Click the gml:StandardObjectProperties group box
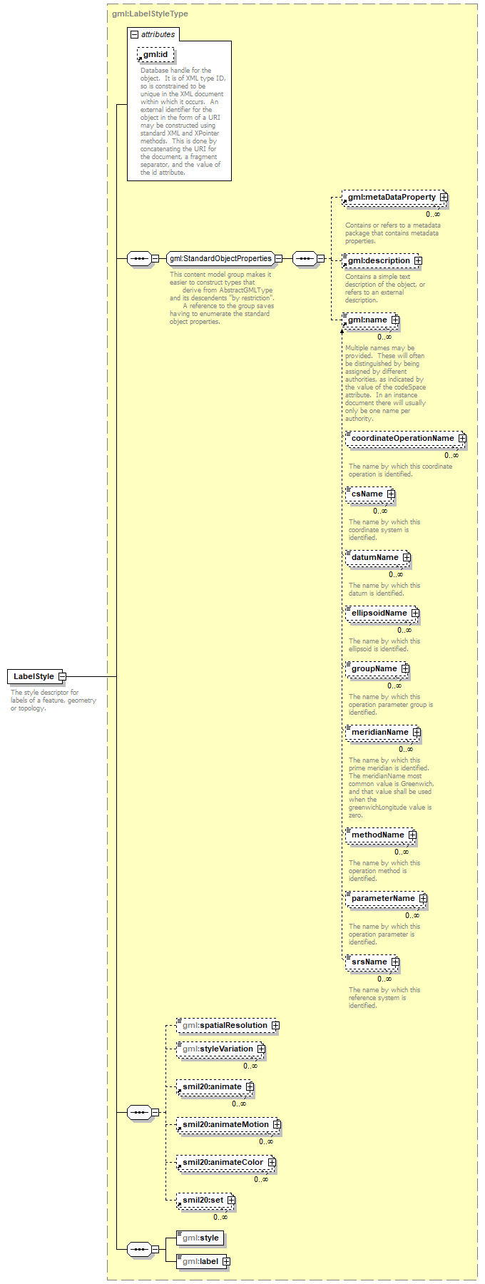485x1284 pixels. [220, 258]
